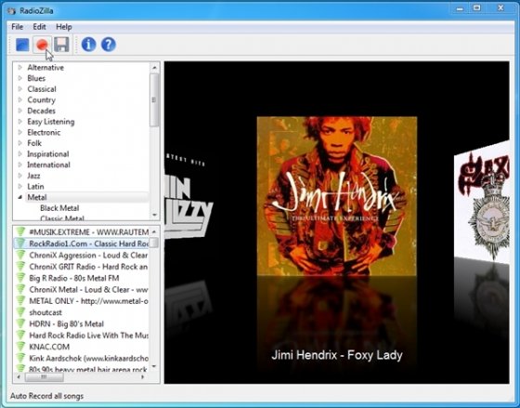Select the Black Metal subgenre
This screenshot has width=520, height=408.
pos(59,208)
